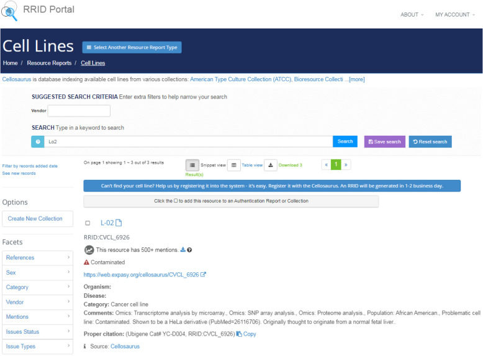This screenshot has width=483, height=356.
Task: Tick the checkbox beside L-02
Action: pos(88,223)
